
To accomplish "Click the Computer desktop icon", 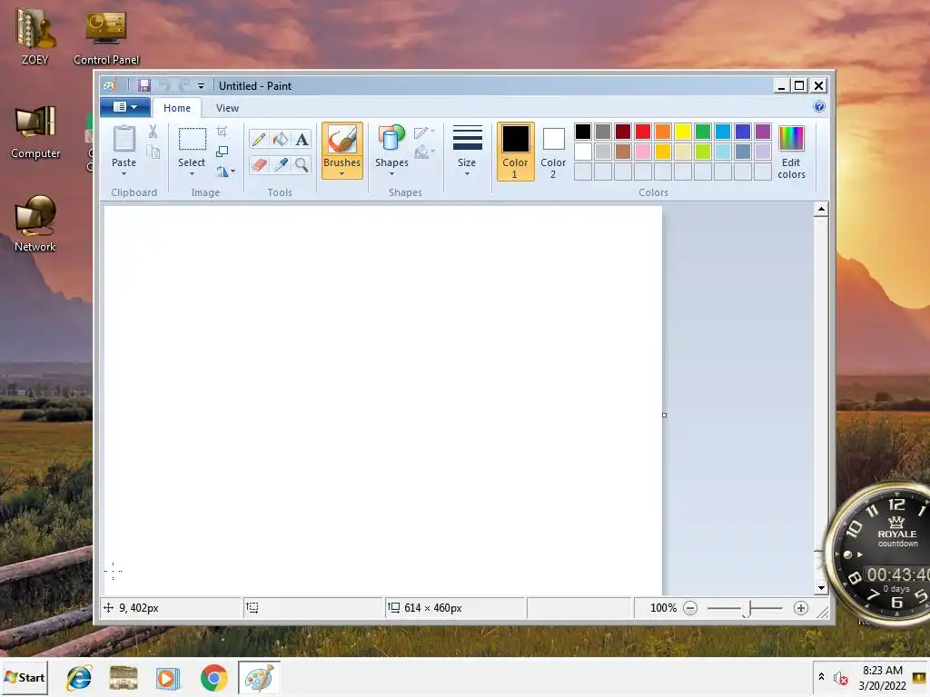I will click(35, 133).
